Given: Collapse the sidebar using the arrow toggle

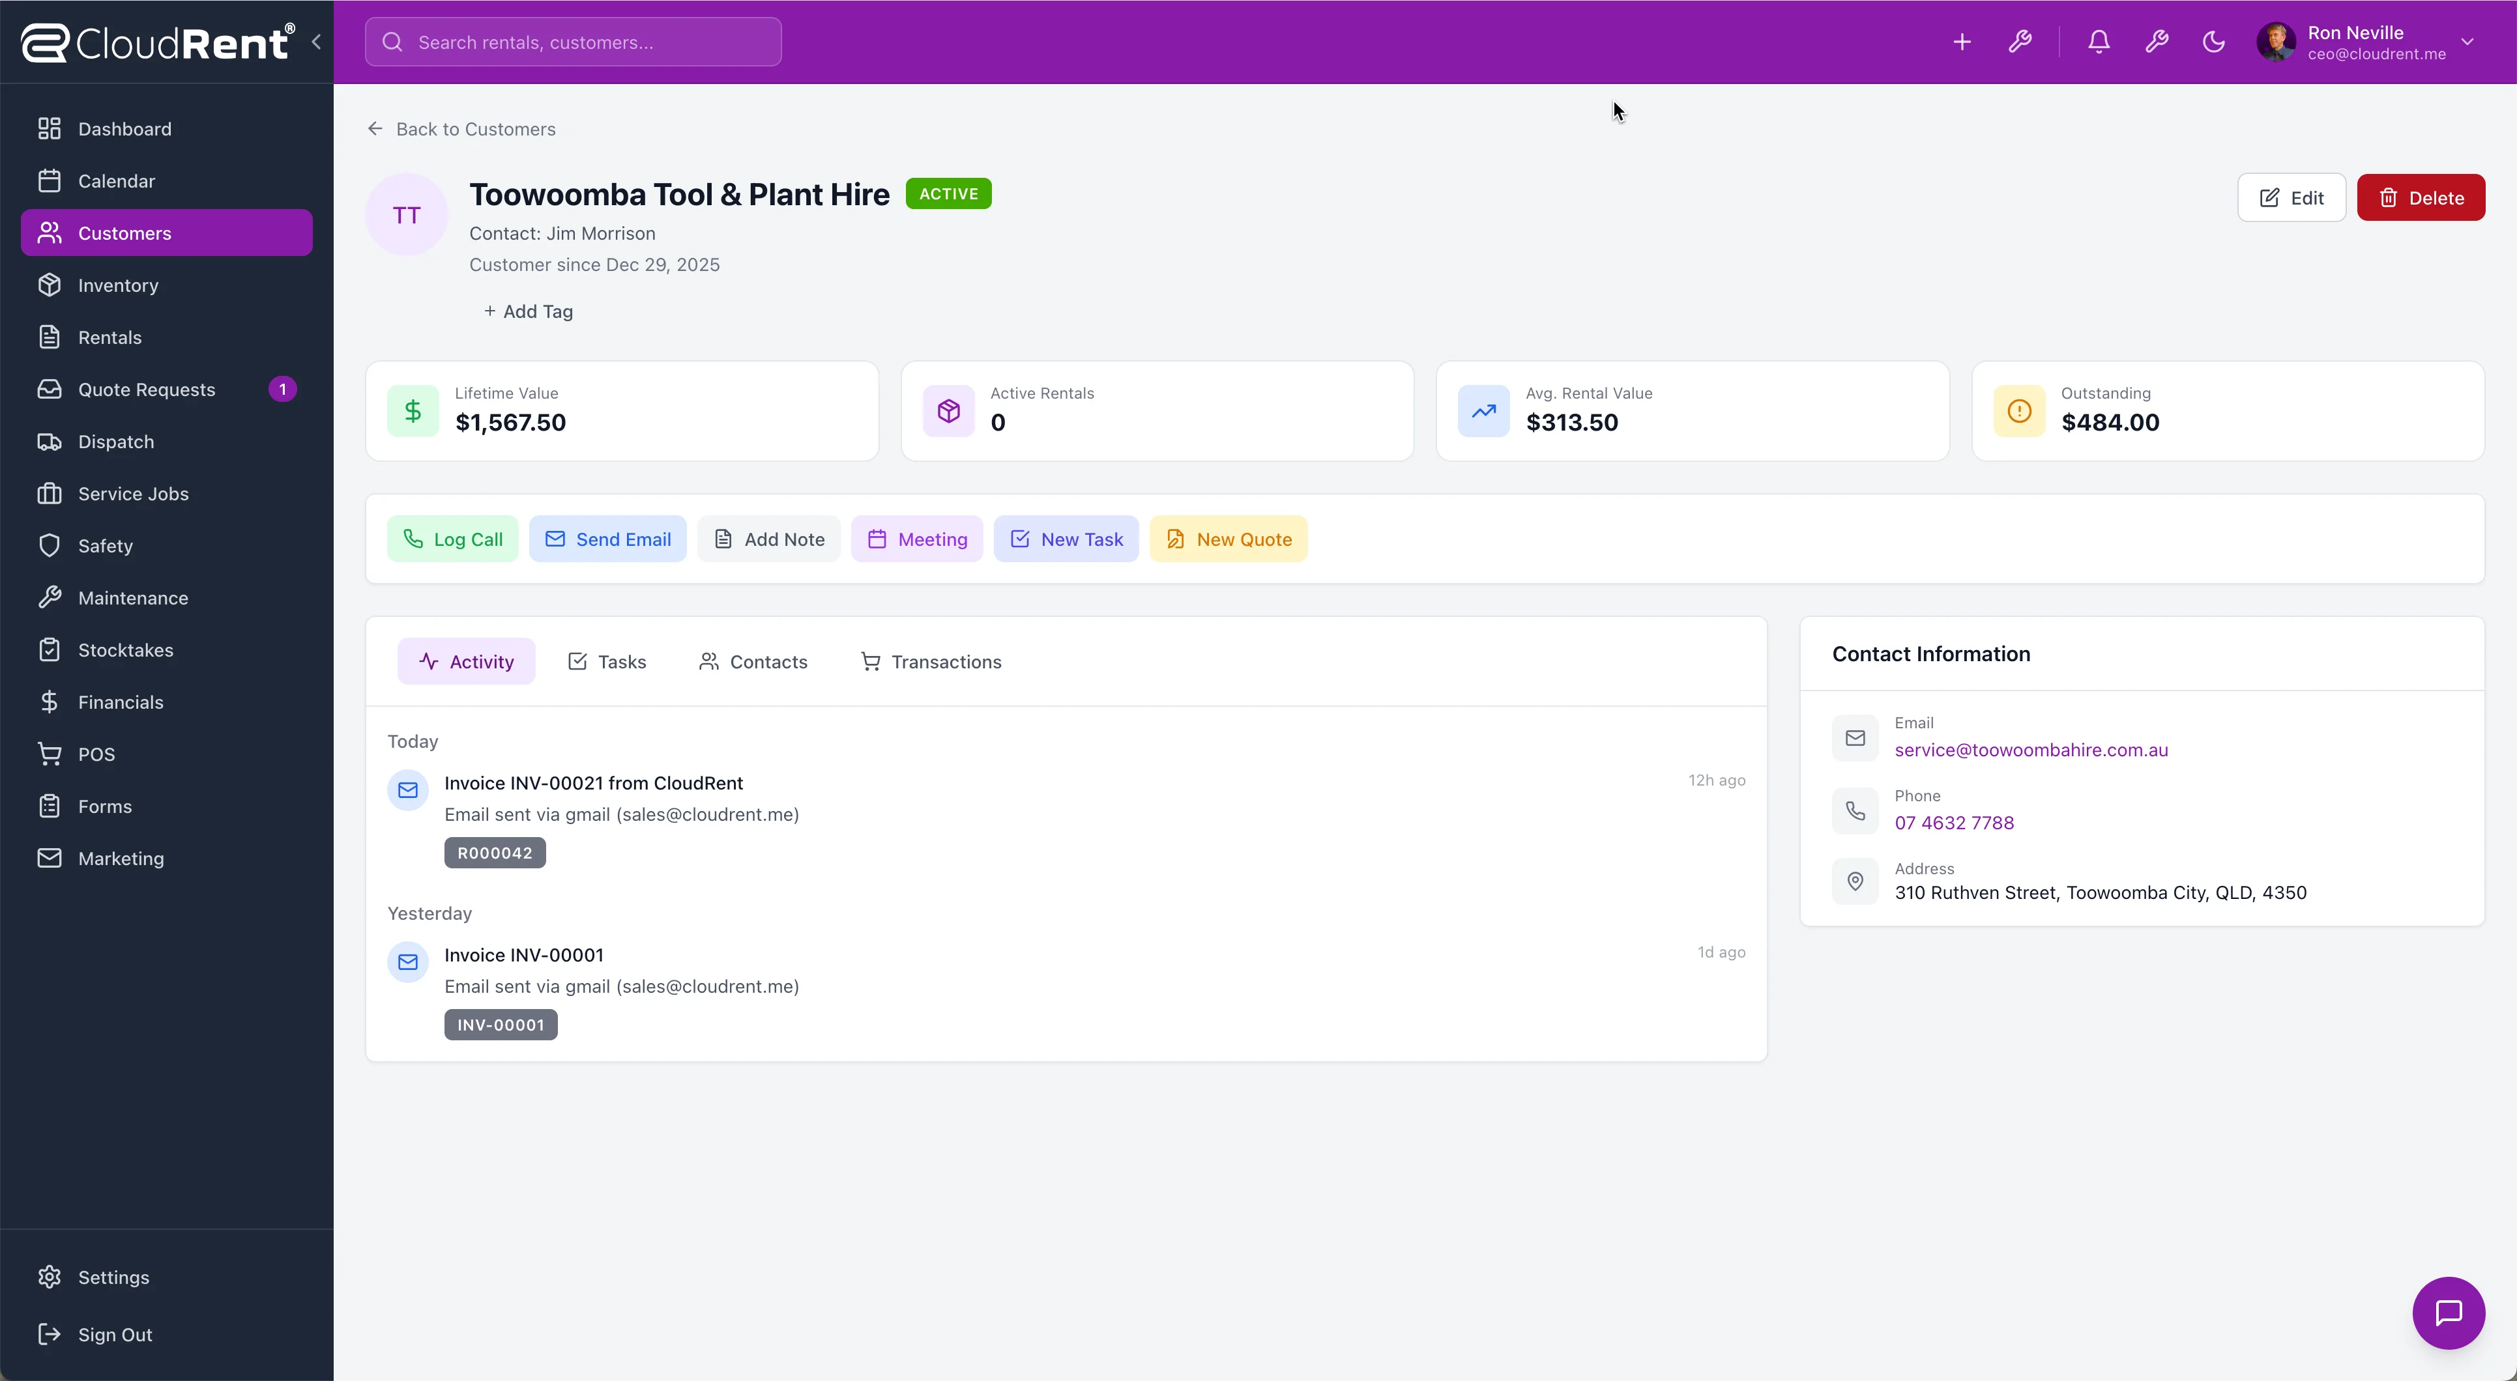Looking at the screenshot, I should 315,41.
